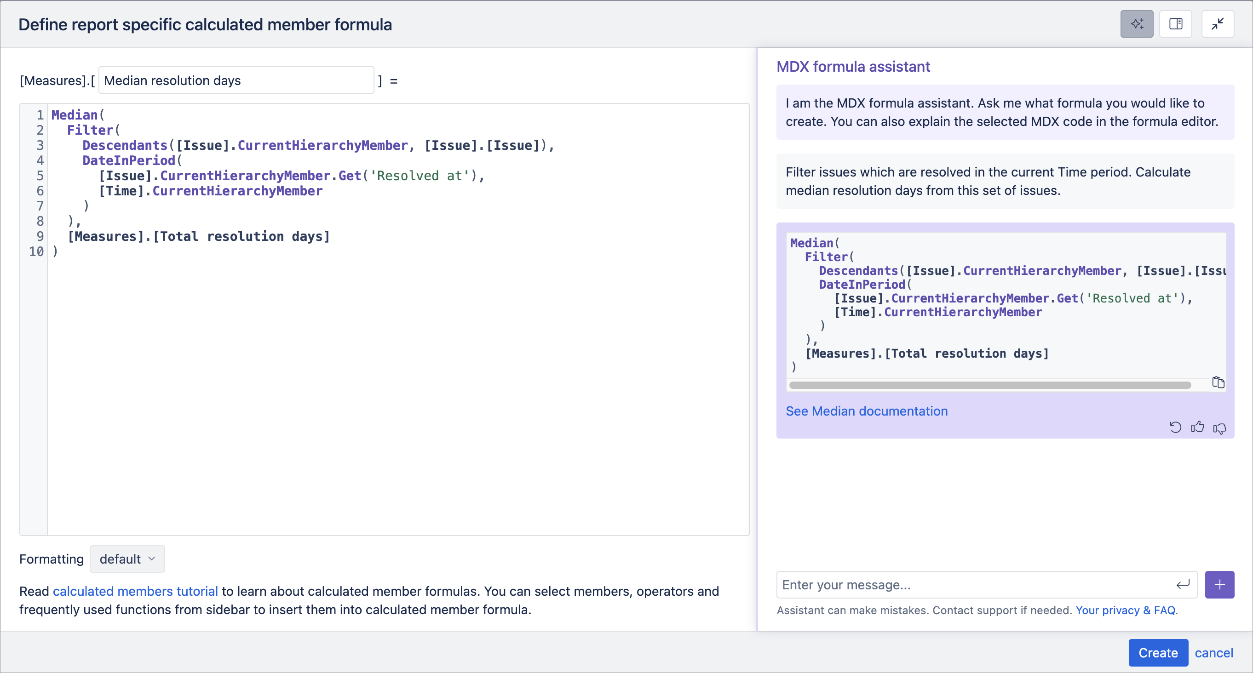
Task: Click the horizontal scrollbar under the code snippet
Action: pyautogui.click(x=990, y=385)
